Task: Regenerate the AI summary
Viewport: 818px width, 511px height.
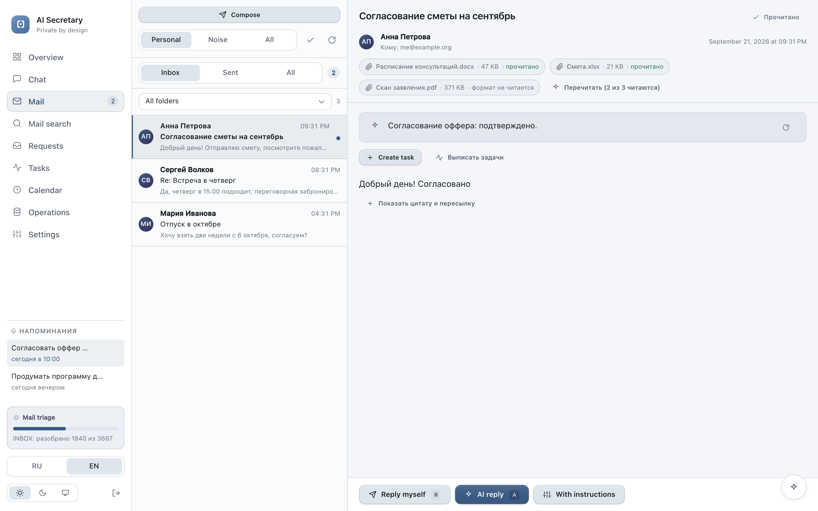Action: pos(786,127)
